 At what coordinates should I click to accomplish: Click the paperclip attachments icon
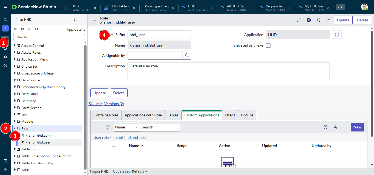[x=299, y=20]
